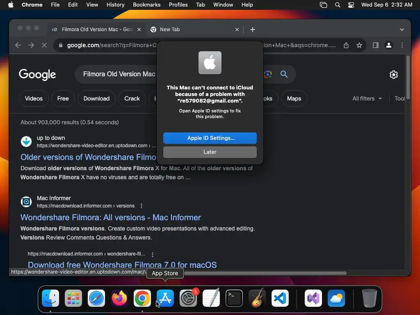Bookmark this page with the star icon
Screen dimensions: 420x315
tap(359, 45)
